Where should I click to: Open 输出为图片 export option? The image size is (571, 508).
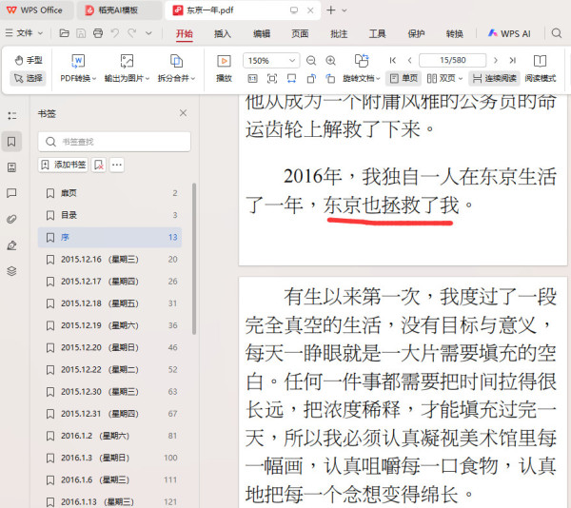tap(127, 68)
